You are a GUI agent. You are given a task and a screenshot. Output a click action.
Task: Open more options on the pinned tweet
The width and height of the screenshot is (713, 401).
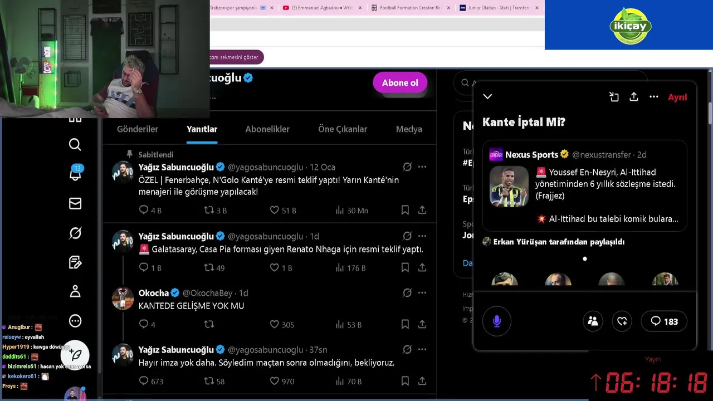422,167
